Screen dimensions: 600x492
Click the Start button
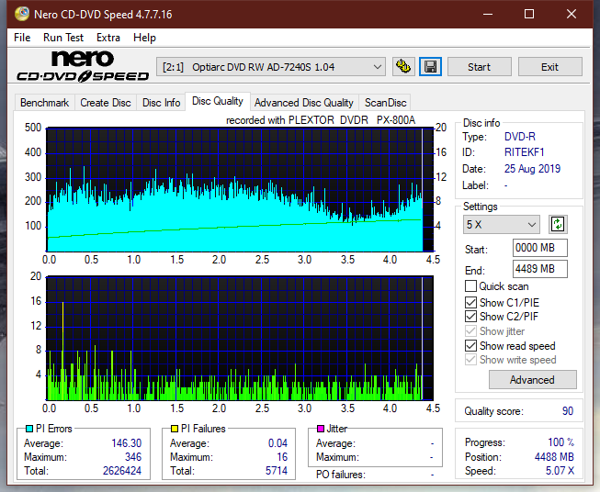point(479,67)
